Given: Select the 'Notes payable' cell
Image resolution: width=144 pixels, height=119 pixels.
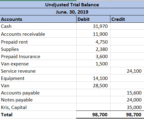Looking at the screenshot, I should coord(38,100).
